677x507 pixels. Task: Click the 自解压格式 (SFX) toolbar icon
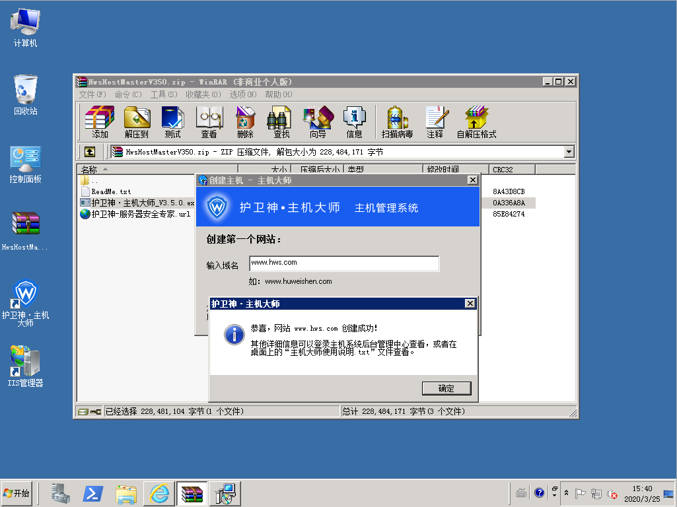477,122
